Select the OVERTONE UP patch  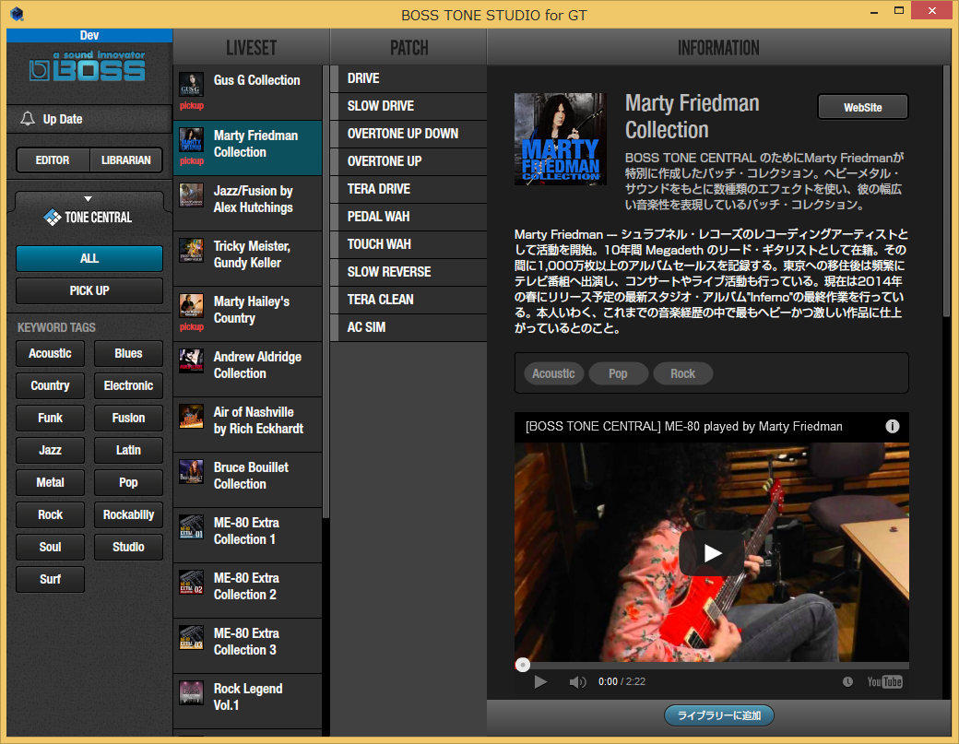408,161
